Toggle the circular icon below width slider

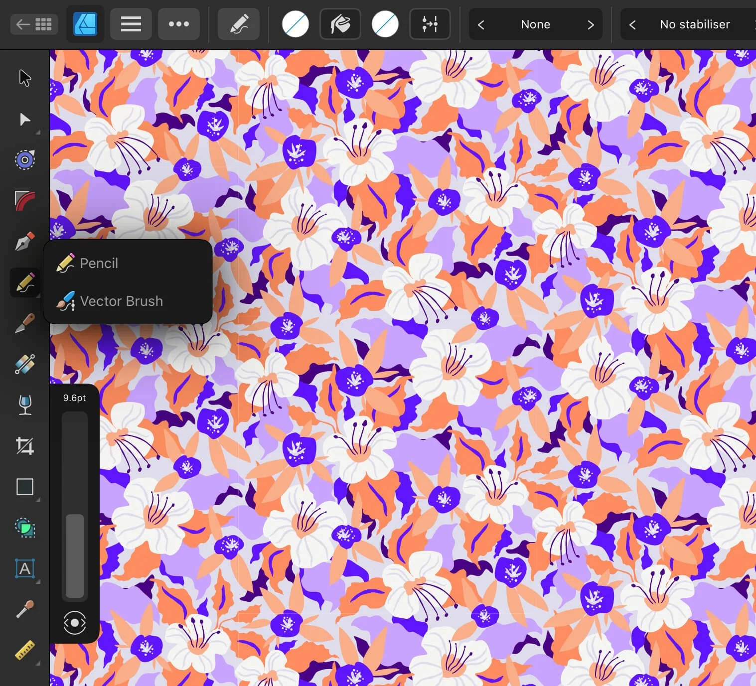pyautogui.click(x=75, y=623)
